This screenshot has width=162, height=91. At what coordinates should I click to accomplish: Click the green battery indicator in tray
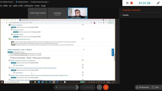(x=82, y=82)
